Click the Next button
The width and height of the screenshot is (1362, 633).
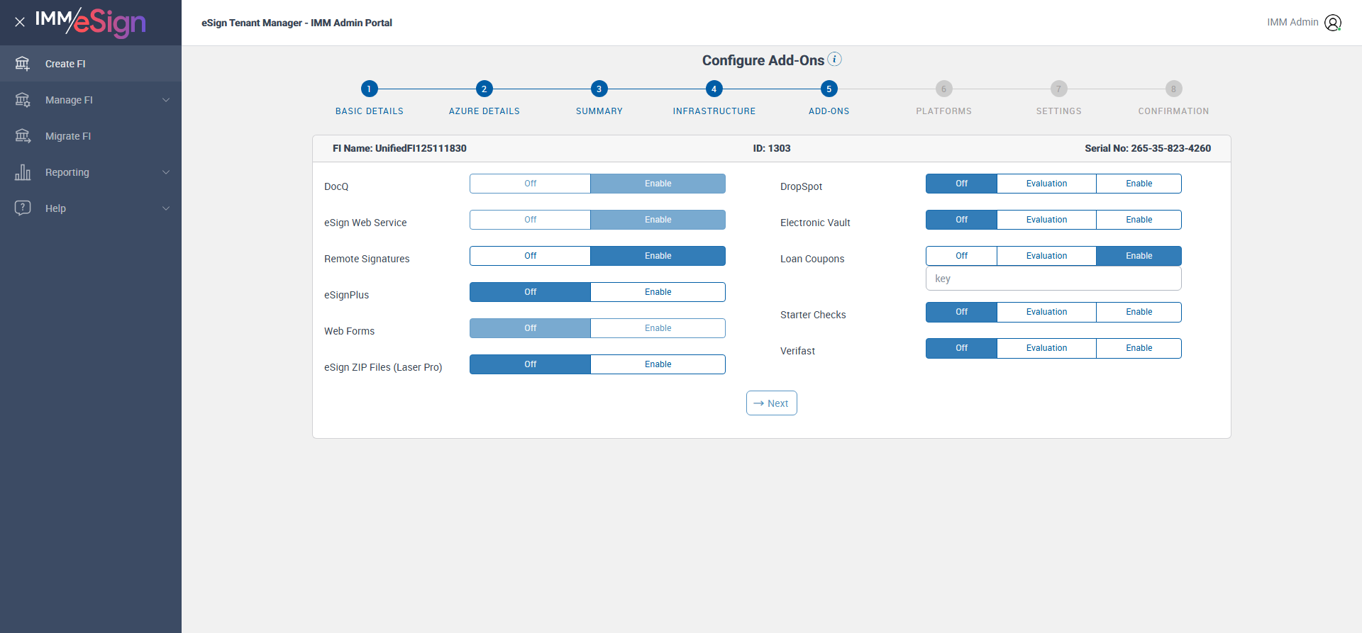[771, 403]
